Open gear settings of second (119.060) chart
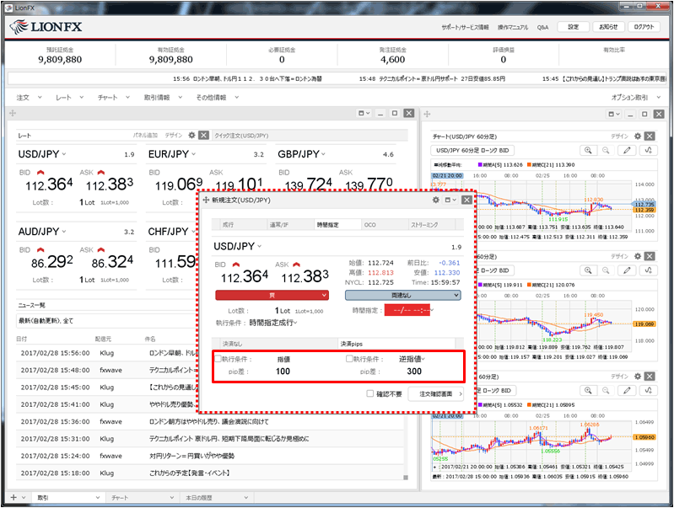 coord(638,256)
